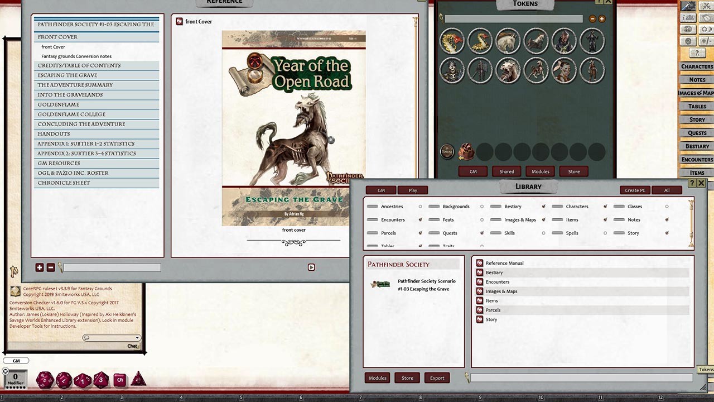Click the Export button in the Library
Viewport: 714px width, 402px height.
[437, 378]
